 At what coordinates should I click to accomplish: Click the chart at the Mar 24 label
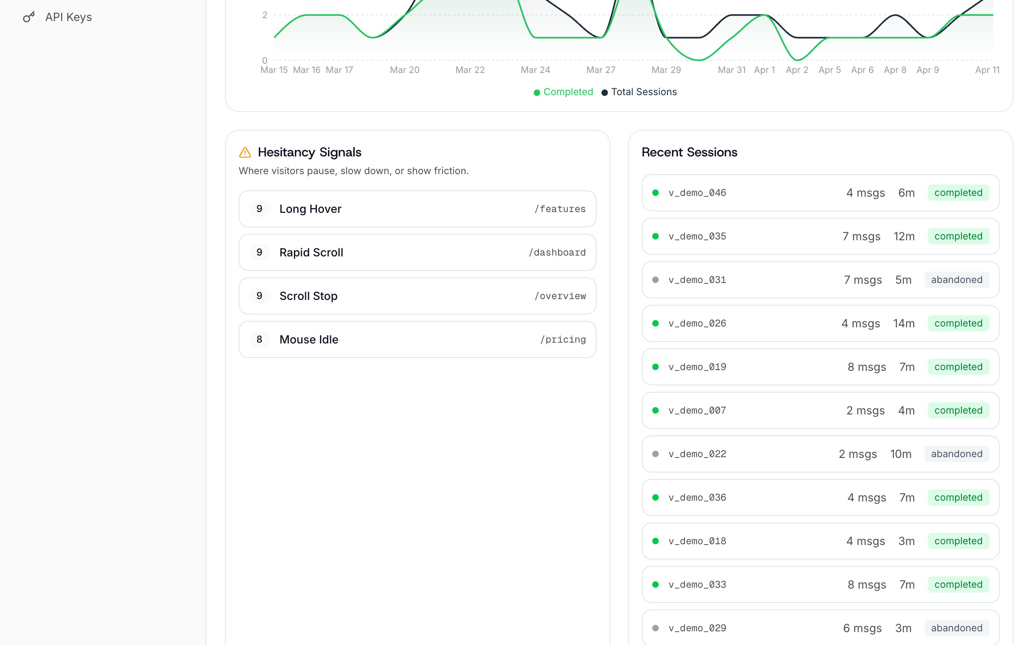pyautogui.click(x=535, y=70)
